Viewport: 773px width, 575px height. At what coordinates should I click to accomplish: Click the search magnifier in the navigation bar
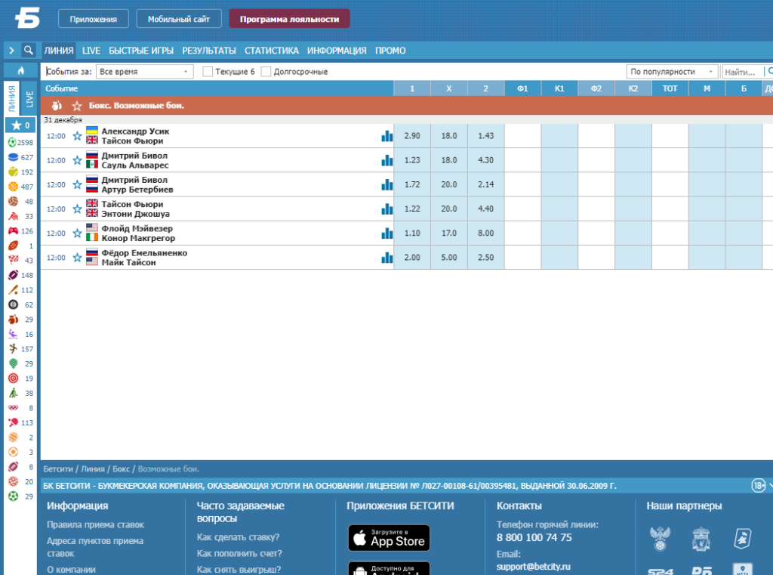tap(29, 50)
